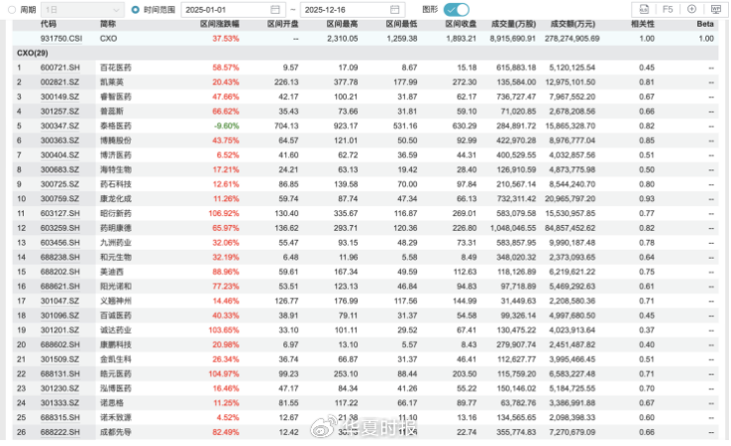Select the 时间范围 radio button

[135, 10]
